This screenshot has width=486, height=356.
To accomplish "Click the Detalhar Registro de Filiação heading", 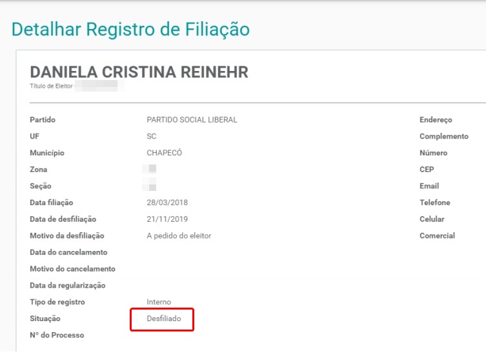I will 130,30.
